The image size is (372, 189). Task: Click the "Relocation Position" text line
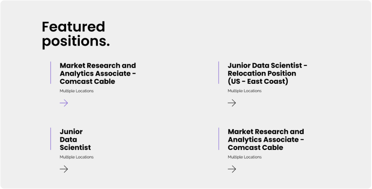(261, 73)
